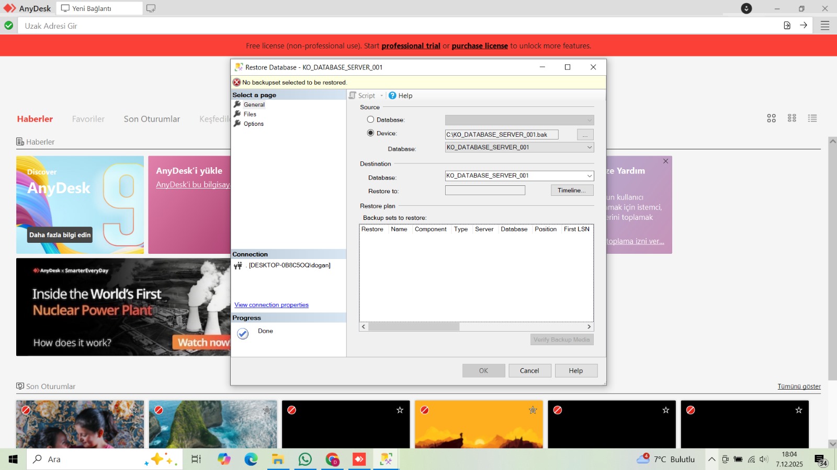This screenshot has height=470, width=837.
Task: Open WhatsApp from the taskbar
Action: [305, 459]
